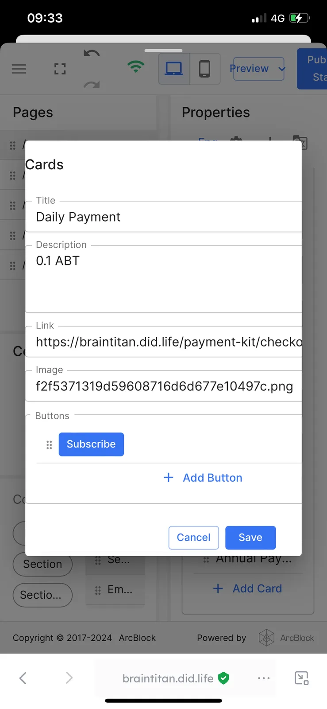Click the Subscribe button chip
Image resolution: width=327 pixels, height=709 pixels.
tap(91, 444)
